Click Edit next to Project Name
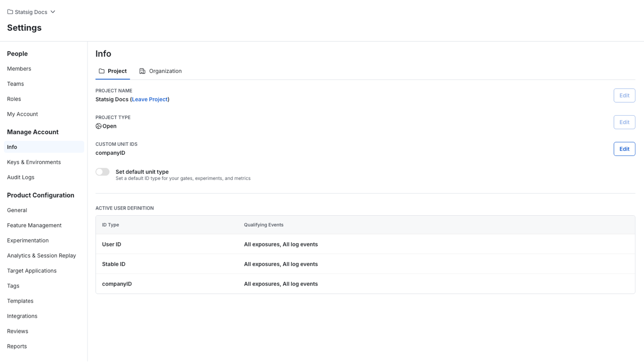This screenshot has height=363, width=644. tap(624, 95)
